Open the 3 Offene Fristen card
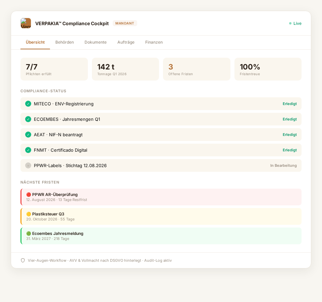Screen dimensions: 322x302 197,69
